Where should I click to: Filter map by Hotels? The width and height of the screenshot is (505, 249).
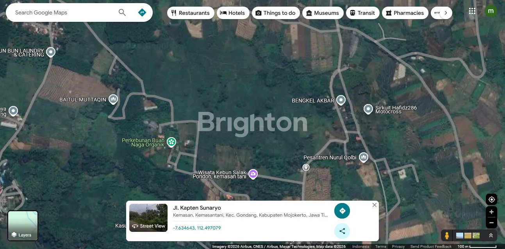click(233, 13)
